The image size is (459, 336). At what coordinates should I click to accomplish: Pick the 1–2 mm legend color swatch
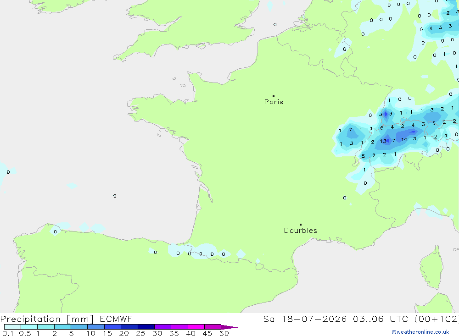coord(45,327)
